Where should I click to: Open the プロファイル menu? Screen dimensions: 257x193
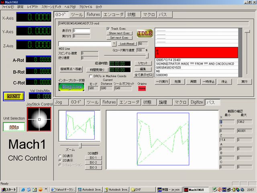(x=86, y=7)
